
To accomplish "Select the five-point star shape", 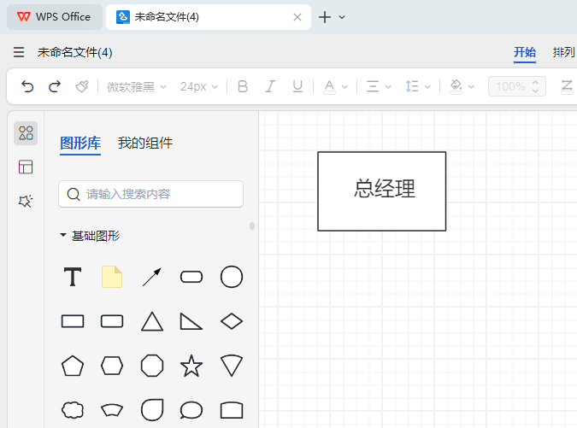I will pos(191,366).
